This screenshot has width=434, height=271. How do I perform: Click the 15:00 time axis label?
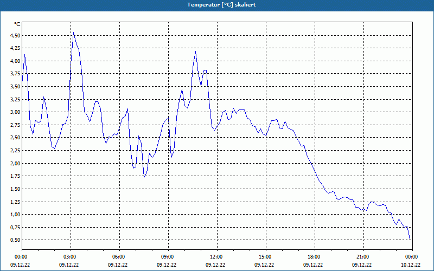[x=266, y=257]
